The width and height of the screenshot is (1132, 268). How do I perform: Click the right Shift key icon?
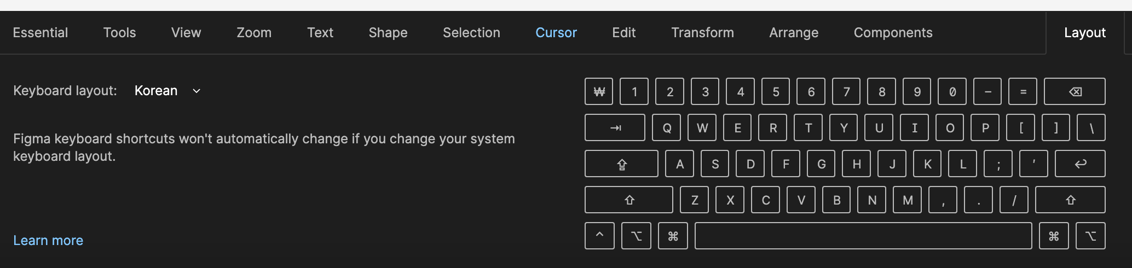pyautogui.click(x=1070, y=200)
